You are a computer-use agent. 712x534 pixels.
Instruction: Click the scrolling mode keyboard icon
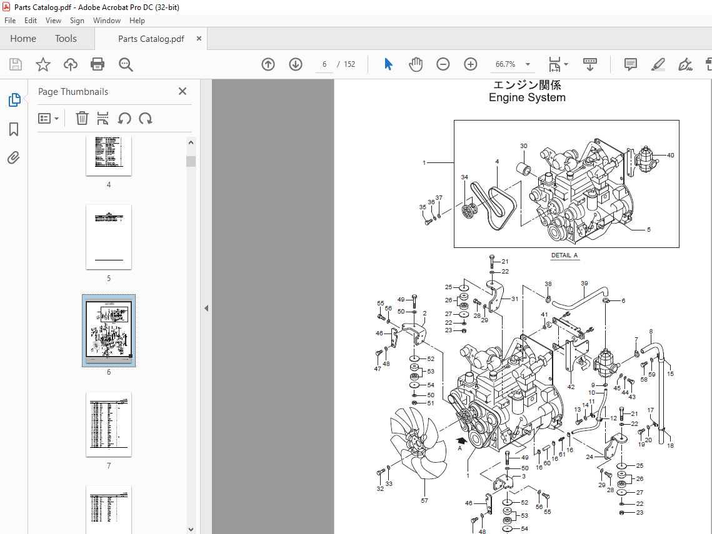(590, 64)
